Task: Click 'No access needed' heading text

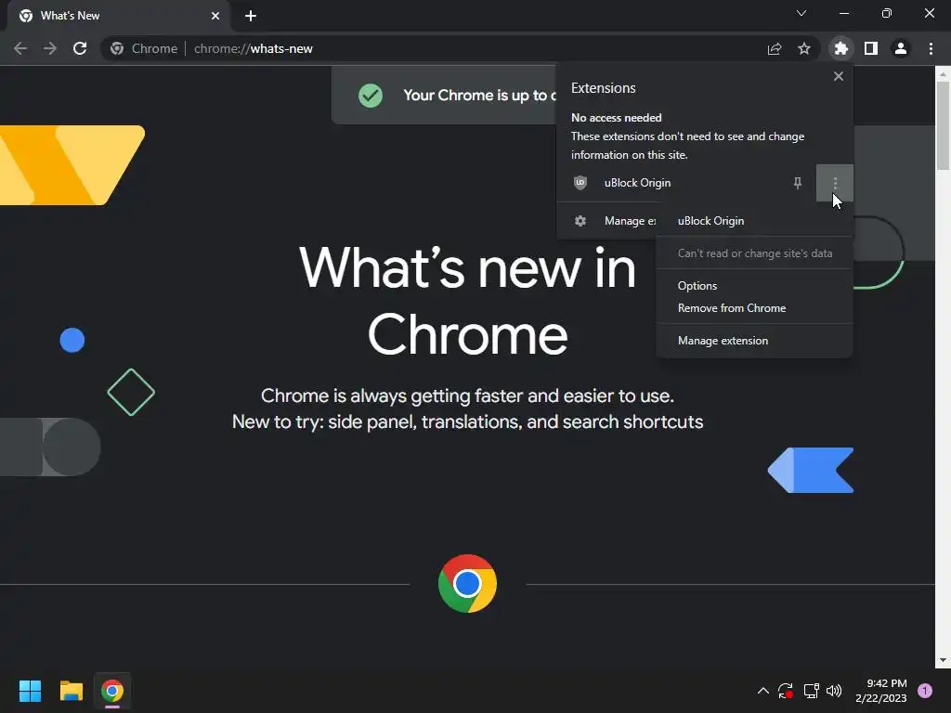Action: pyautogui.click(x=617, y=118)
